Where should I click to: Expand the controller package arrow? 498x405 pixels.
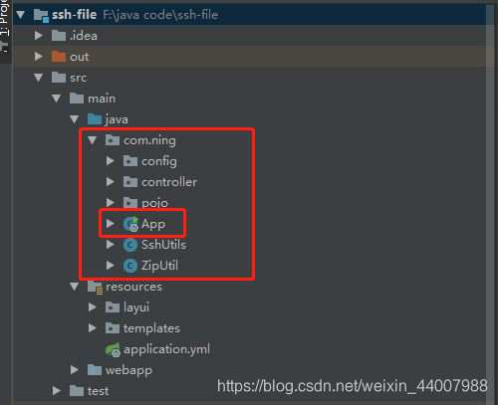(111, 182)
